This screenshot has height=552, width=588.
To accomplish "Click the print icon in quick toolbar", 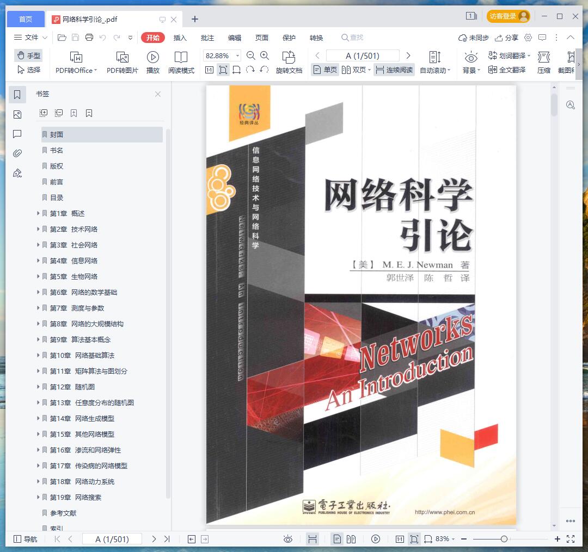I will (89, 38).
